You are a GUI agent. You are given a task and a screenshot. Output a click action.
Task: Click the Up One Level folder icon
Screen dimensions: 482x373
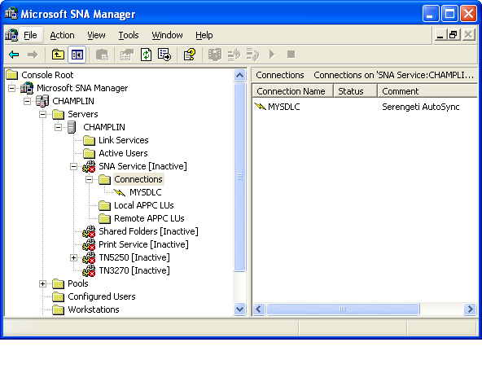[58, 55]
